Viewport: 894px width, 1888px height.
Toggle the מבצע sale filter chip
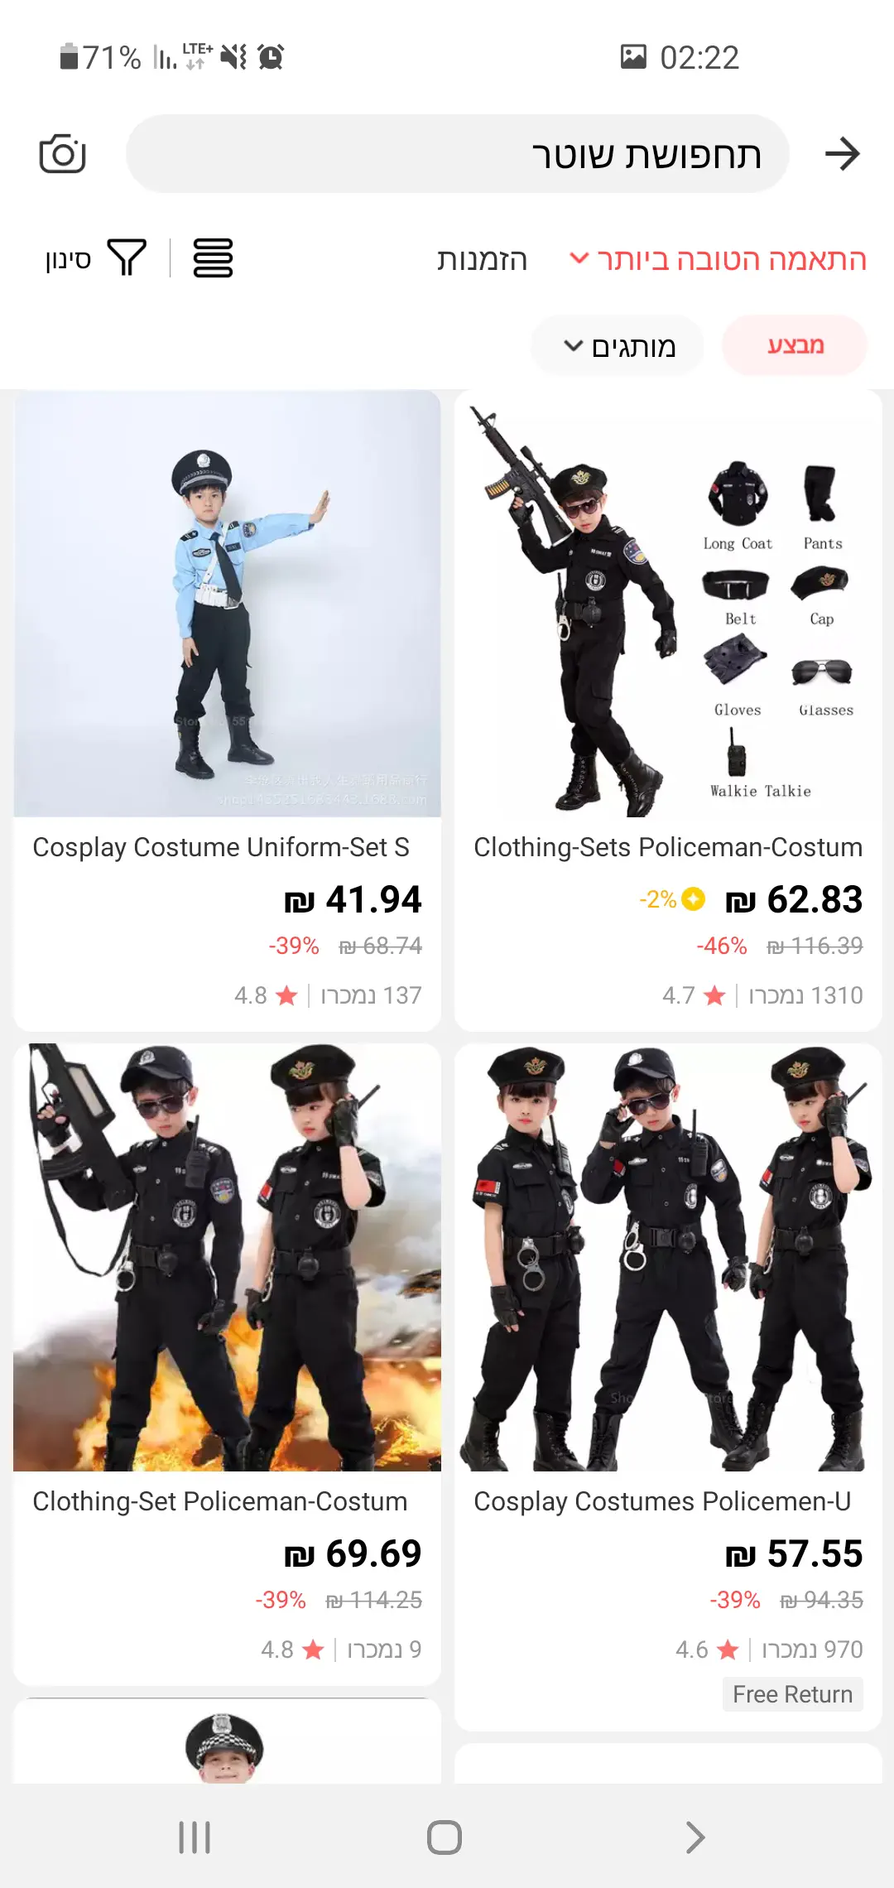795,345
